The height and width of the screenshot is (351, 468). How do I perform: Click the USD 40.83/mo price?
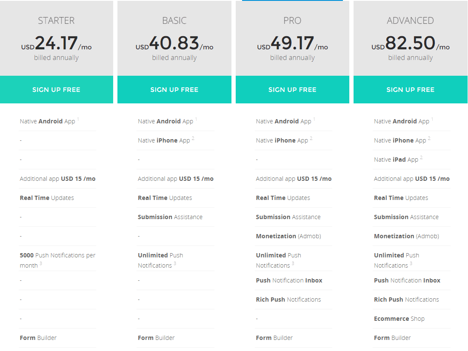coord(174,43)
